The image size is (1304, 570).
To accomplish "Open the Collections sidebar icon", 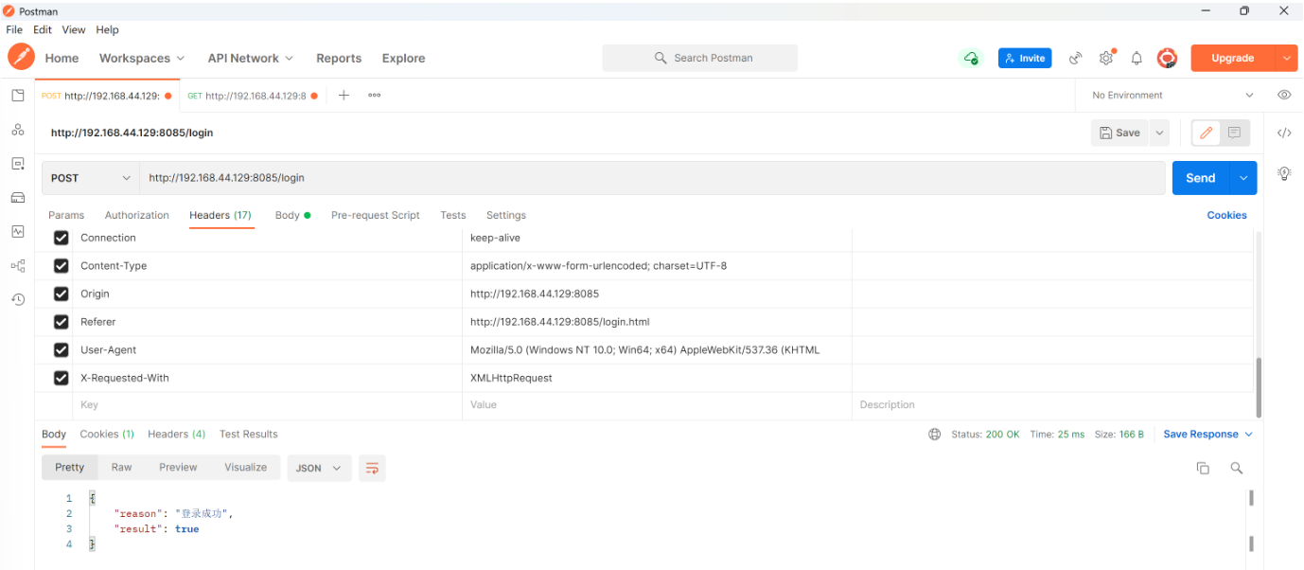I will 18,96.
